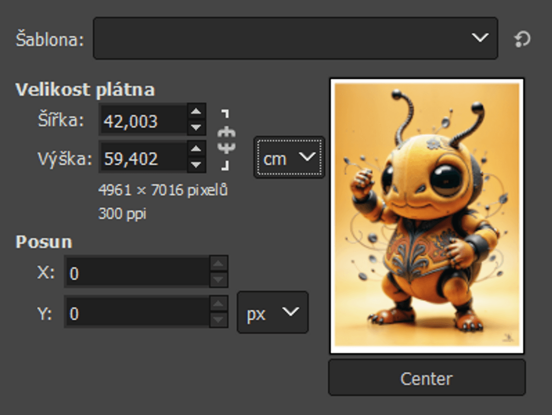The image size is (552, 415).
Task: Toggle the width-height chain link
Action: coord(226,140)
